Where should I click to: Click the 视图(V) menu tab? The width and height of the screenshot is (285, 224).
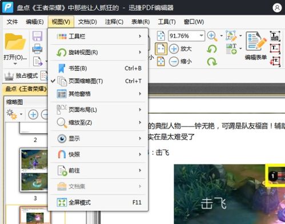(61, 22)
